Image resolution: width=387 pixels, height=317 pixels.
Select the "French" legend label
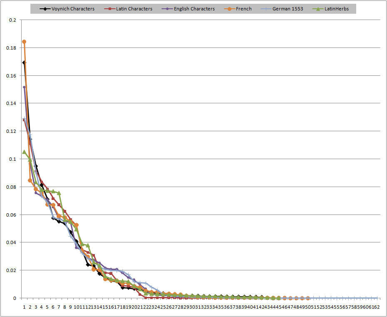coord(244,9)
